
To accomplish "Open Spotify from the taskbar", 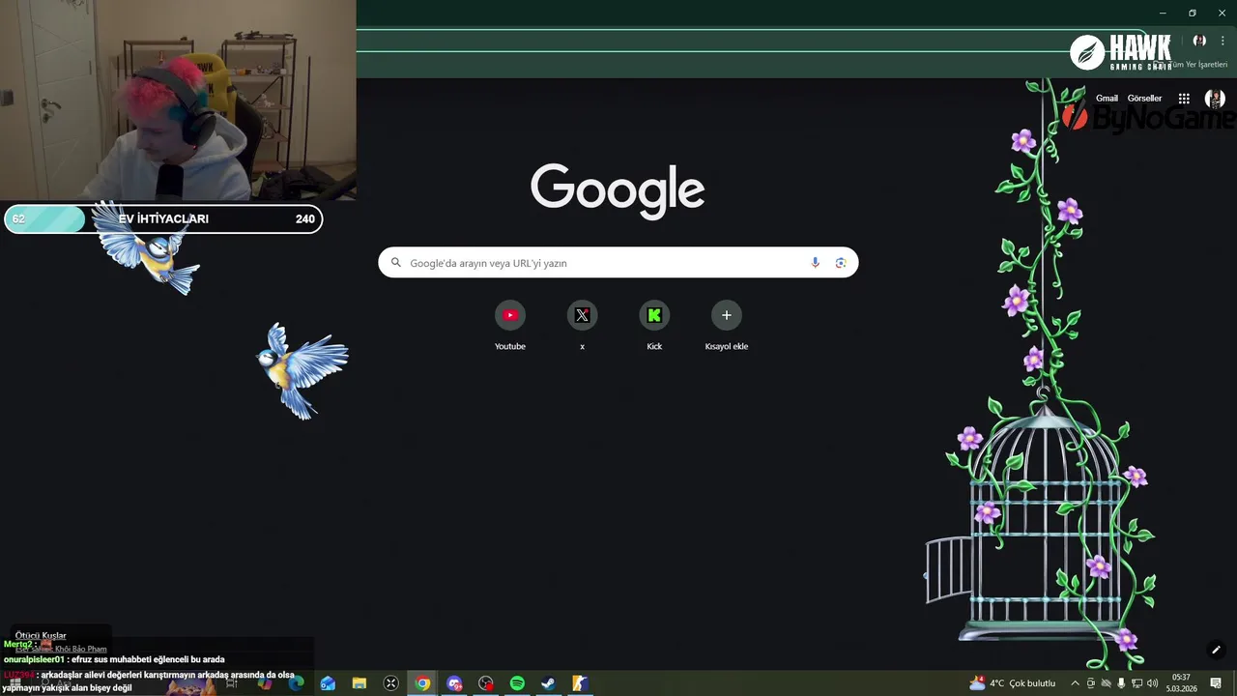I will pyautogui.click(x=517, y=683).
